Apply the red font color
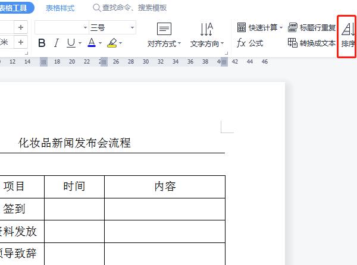 91,43
